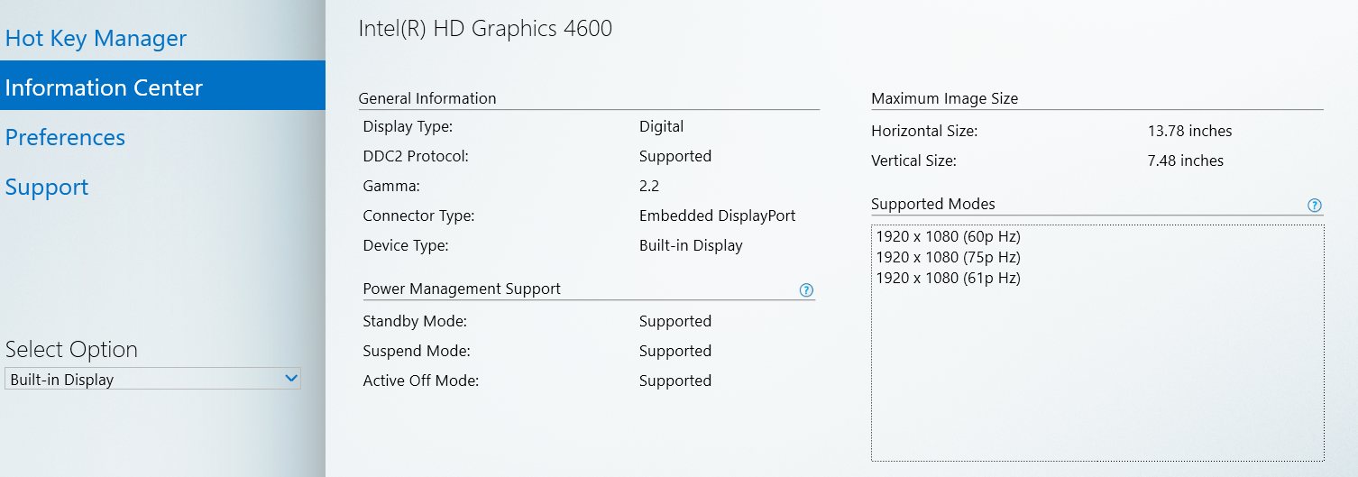Click the Maximum Image Size heading
Screen dimensions: 1358x477
click(x=944, y=98)
